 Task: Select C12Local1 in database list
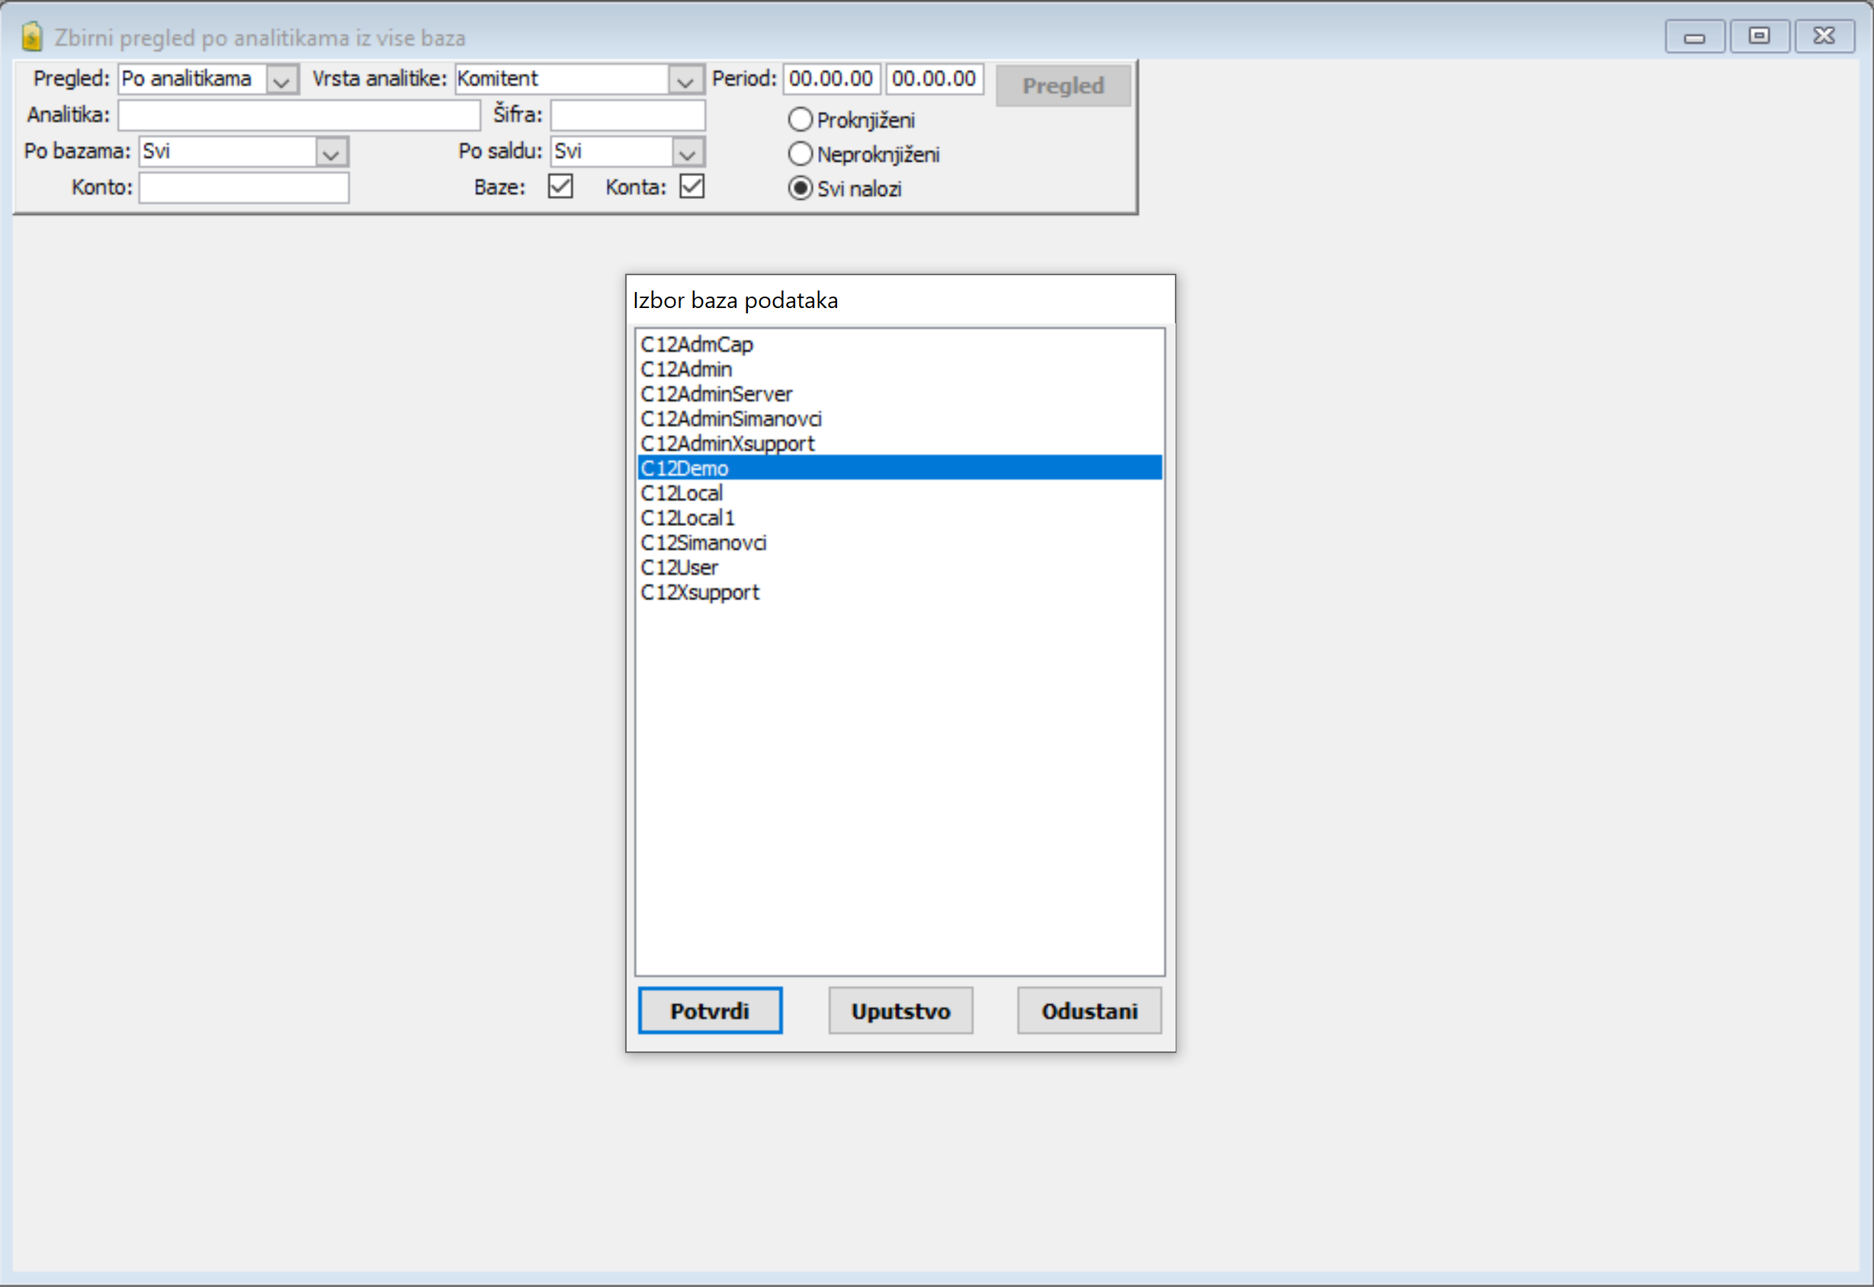click(x=900, y=518)
